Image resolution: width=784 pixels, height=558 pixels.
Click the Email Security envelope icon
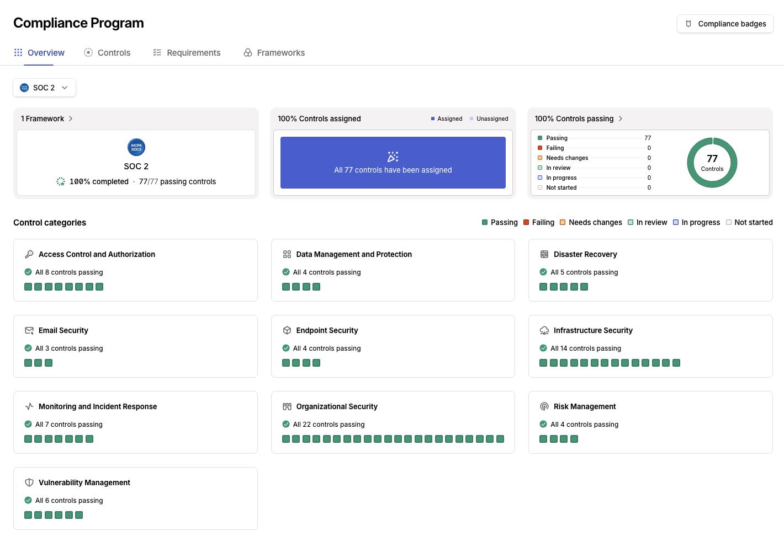pos(29,330)
